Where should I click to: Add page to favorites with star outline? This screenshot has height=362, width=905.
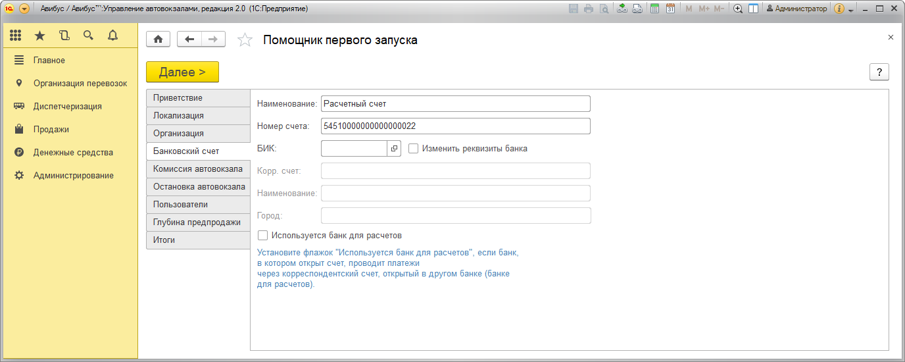[x=245, y=40]
